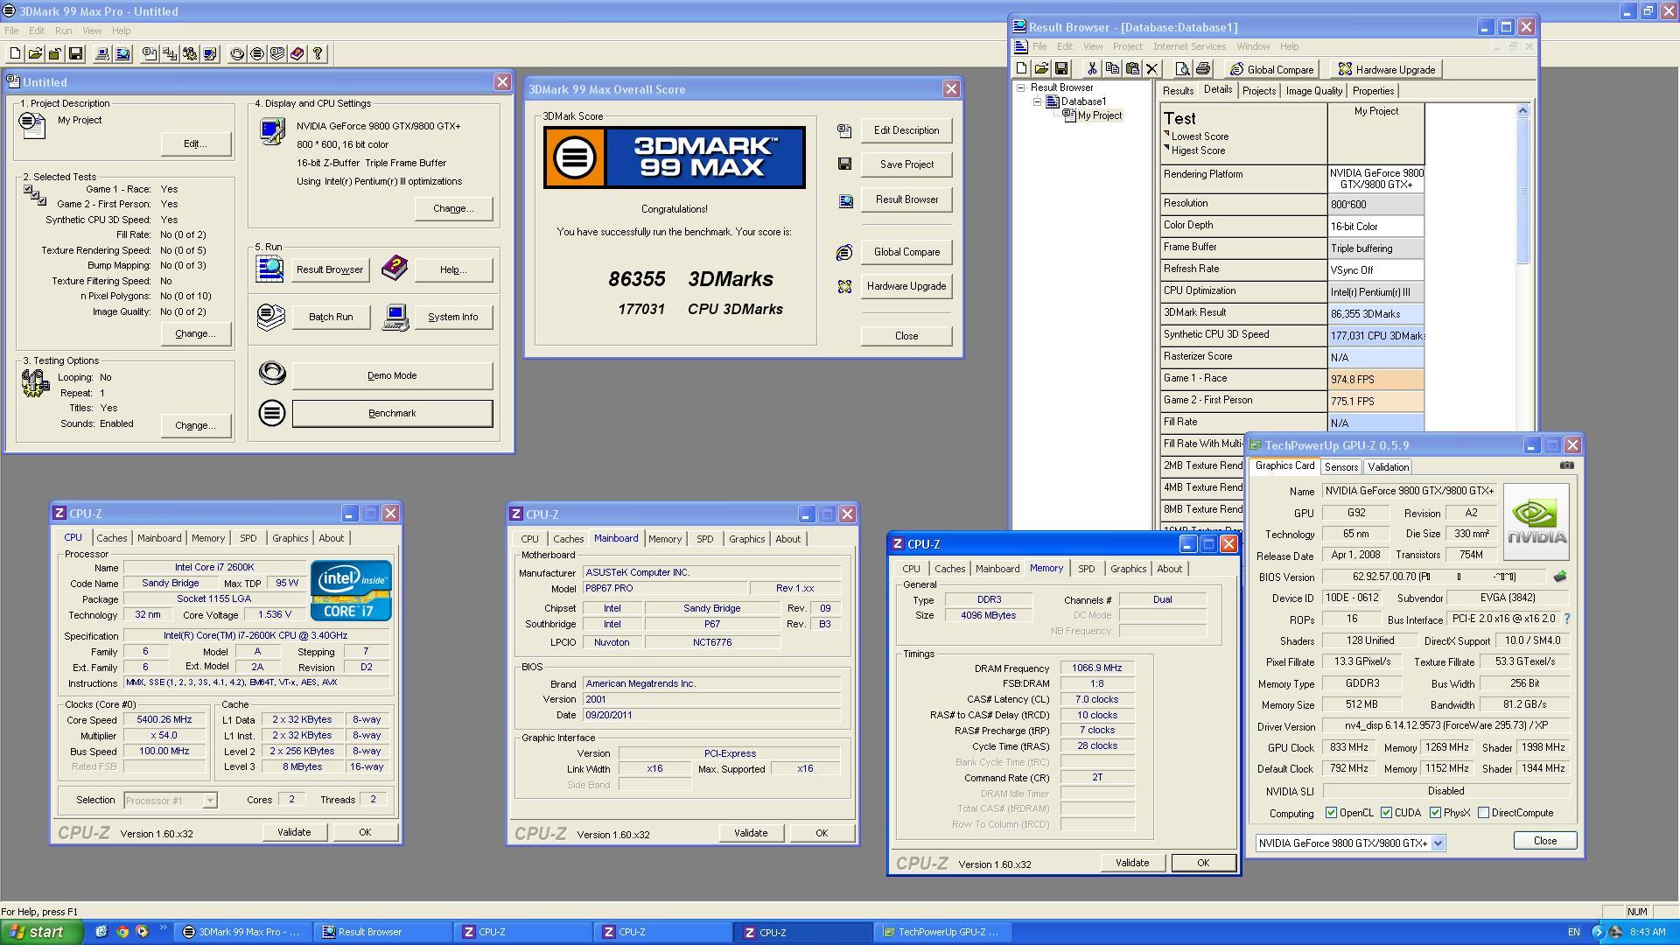
Task: Collapse the Result Browser root tree node
Action: [1020, 87]
